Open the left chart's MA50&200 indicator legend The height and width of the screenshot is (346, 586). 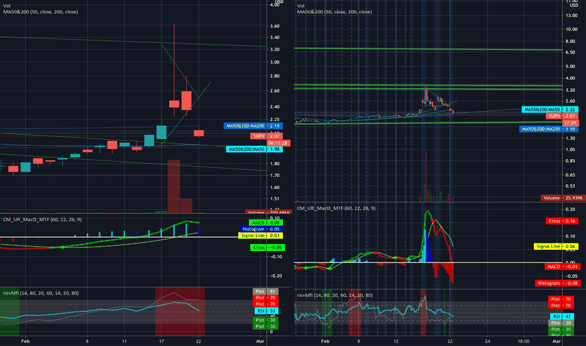click(40, 12)
